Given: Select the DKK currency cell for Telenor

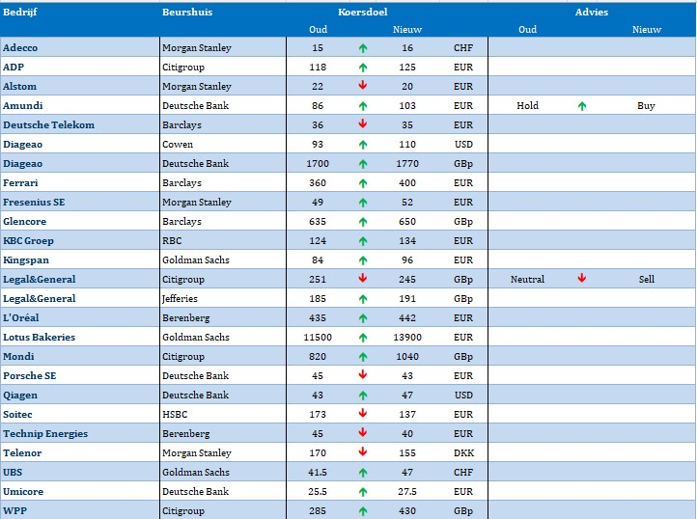Looking at the screenshot, I should tap(463, 452).
